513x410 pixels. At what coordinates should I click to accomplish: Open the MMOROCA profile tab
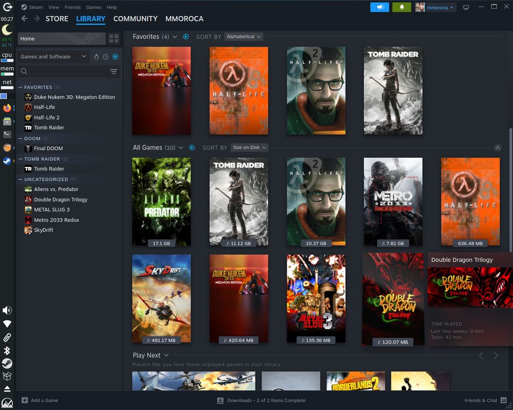(185, 18)
